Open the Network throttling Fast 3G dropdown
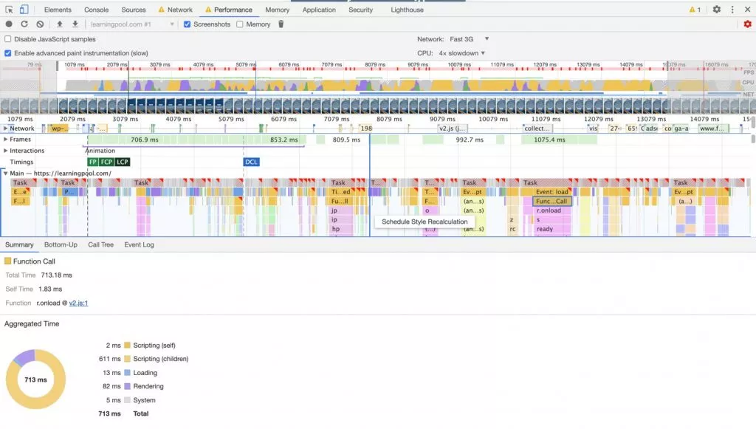Image resolution: width=756 pixels, height=429 pixels. tap(468, 39)
